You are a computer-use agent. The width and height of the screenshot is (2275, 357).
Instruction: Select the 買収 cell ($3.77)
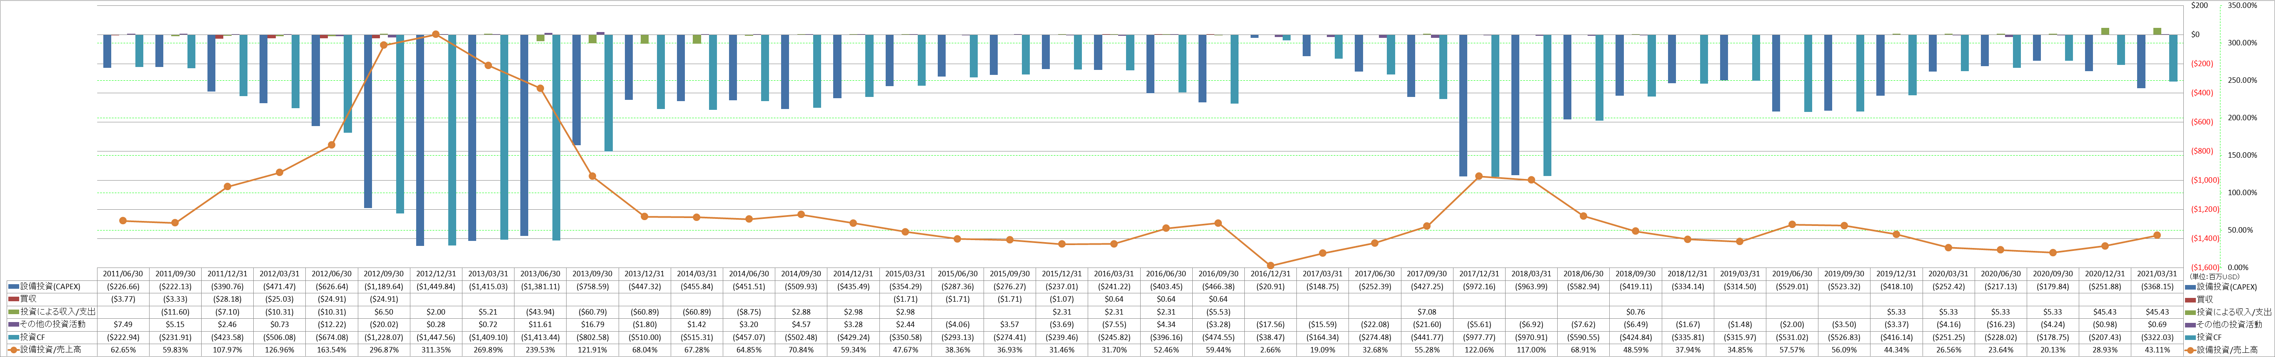(x=123, y=299)
